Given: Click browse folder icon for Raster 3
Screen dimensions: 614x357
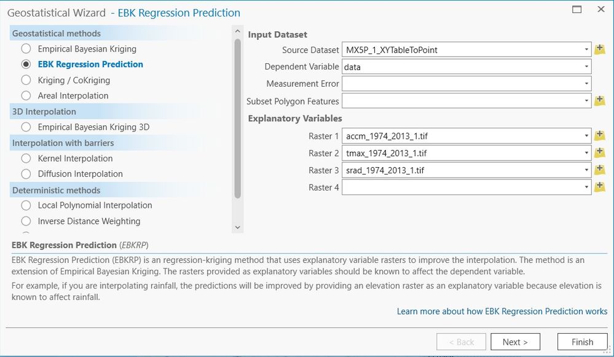Looking at the screenshot, I should pyautogui.click(x=600, y=170).
